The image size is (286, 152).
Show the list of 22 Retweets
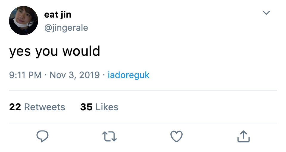click(37, 107)
